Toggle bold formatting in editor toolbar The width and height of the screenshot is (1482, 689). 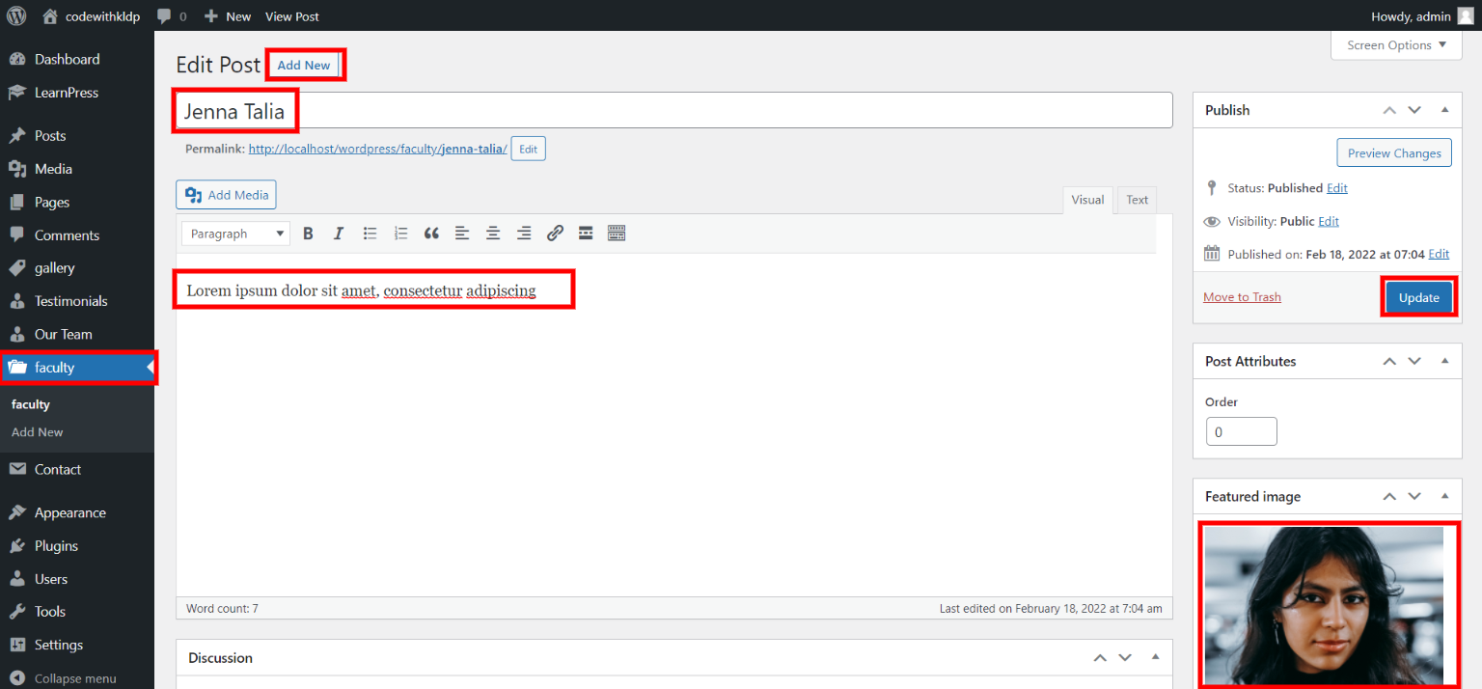point(309,234)
